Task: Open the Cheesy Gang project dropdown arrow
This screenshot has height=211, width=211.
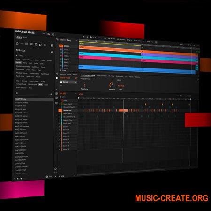Action: pos(76,41)
